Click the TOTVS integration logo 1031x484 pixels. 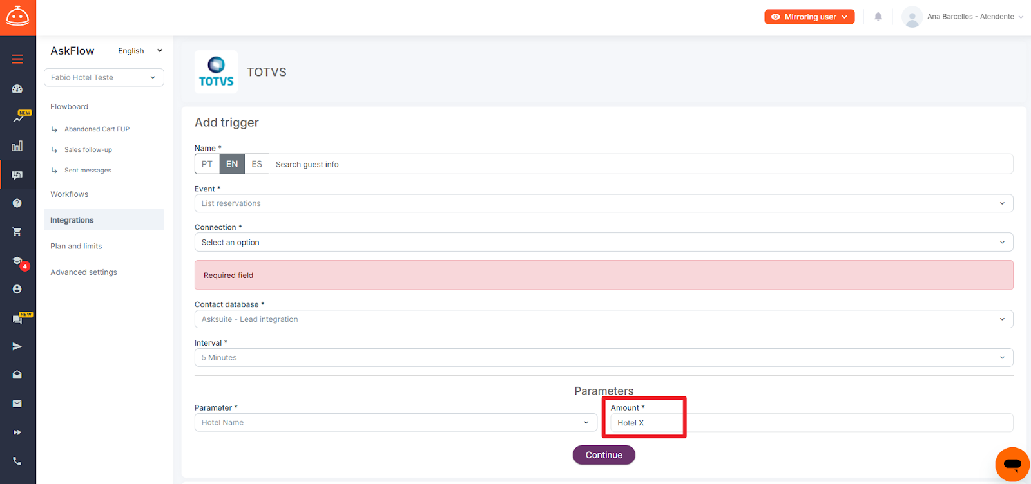[x=217, y=72]
